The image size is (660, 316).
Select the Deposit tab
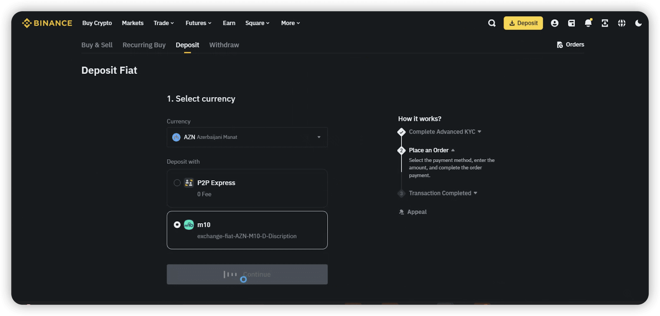click(187, 45)
